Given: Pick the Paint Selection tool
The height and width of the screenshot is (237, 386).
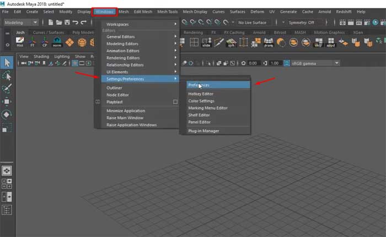Looking at the screenshot, I should [x=7, y=89].
